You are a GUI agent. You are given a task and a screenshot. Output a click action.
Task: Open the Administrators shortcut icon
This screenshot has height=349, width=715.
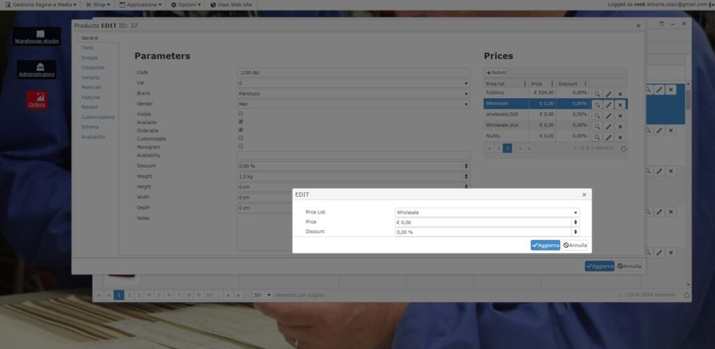(x=36, y=69)
